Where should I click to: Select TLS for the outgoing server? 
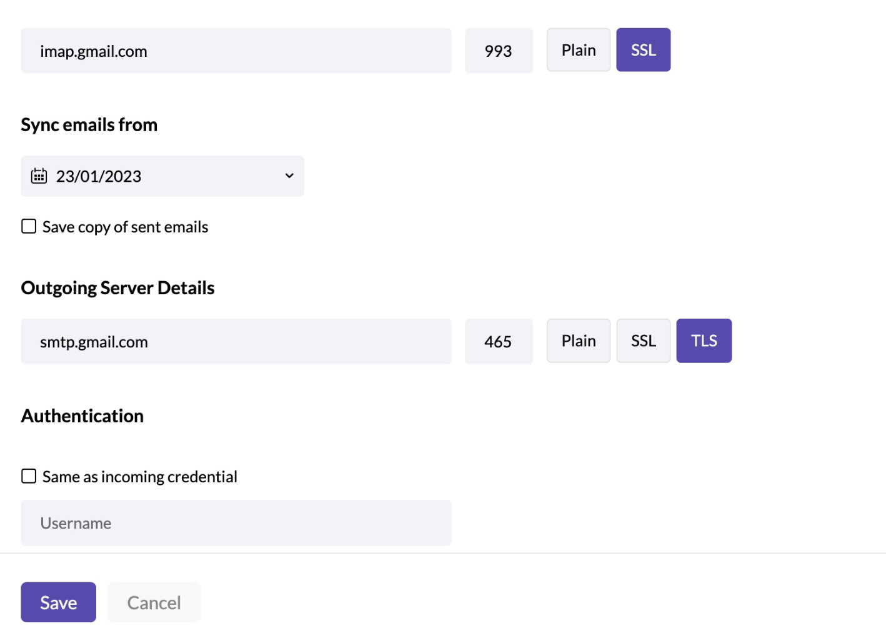[x=704, y=340]
